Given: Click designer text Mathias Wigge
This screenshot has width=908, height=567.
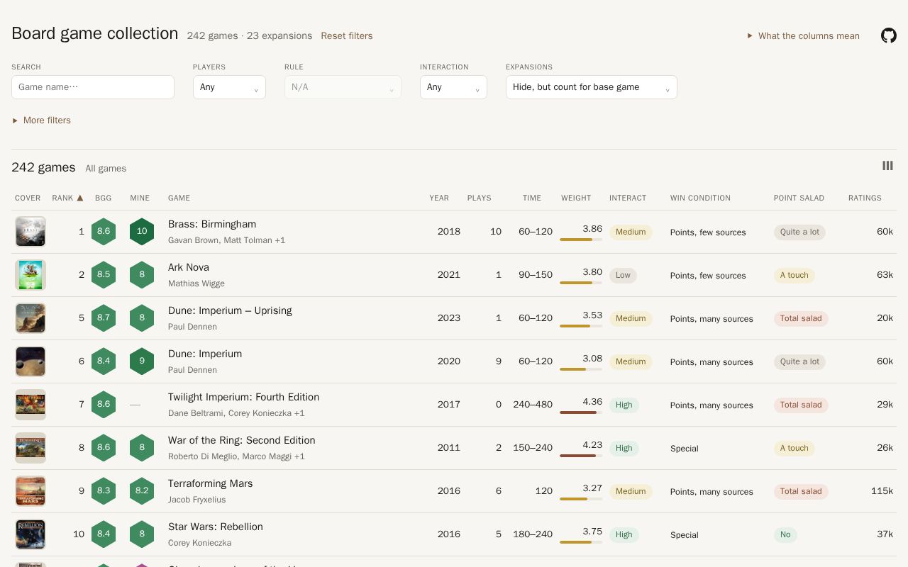Looking at the screenshot, I should tap(196, 283).
